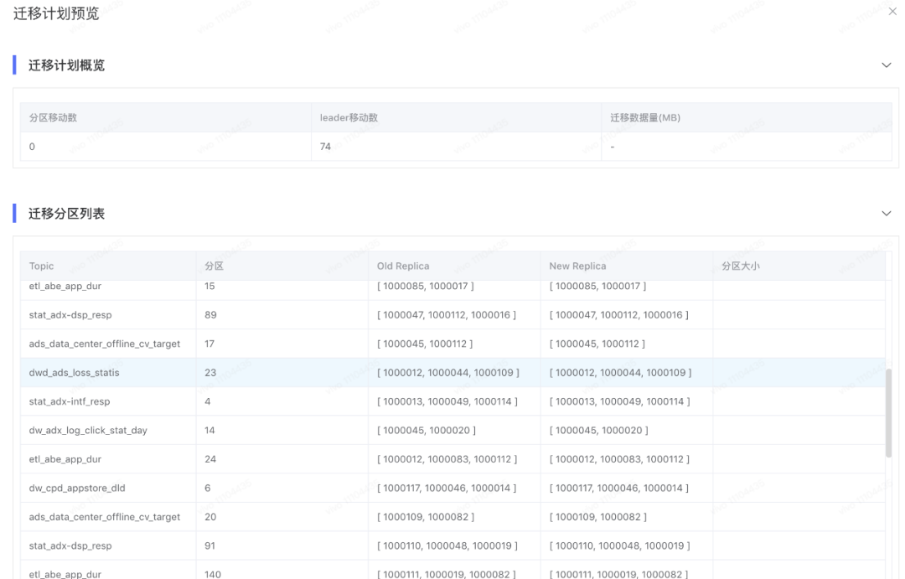The height and width of the screenshot is (579, 905).
Task: Click the Topic column header
Action: [x=41, y=266]
